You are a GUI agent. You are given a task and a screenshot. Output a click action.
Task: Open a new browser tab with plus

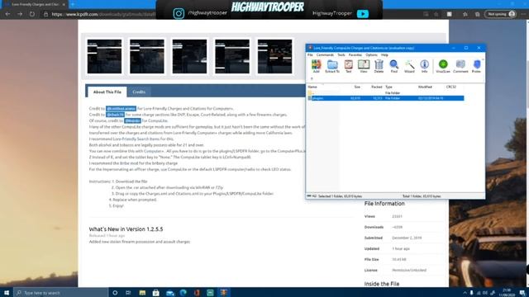pyautogui.click(x=73, y=4)
